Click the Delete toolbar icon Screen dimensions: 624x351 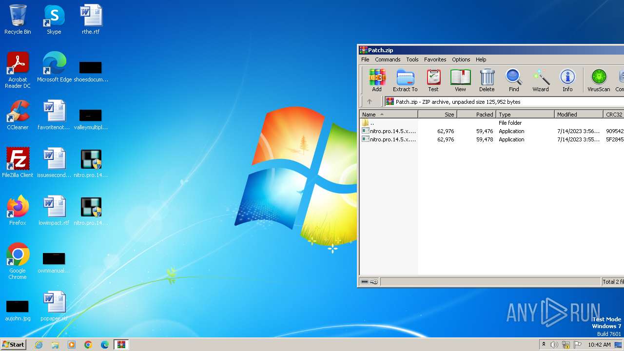pos(487,80)
